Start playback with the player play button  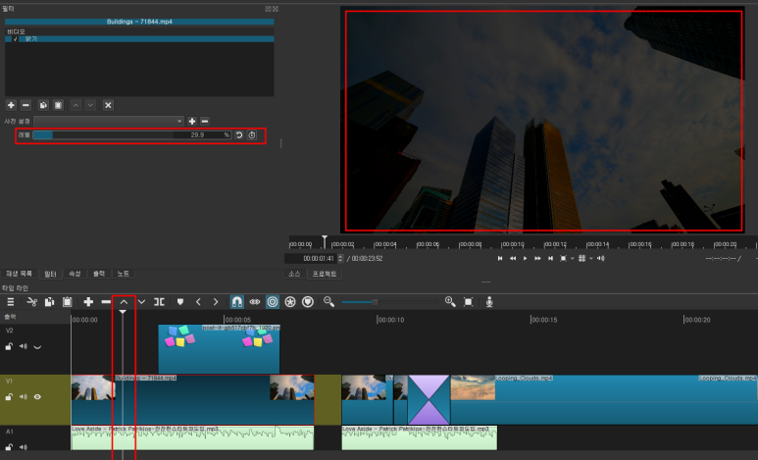click(x=525, y=258)
